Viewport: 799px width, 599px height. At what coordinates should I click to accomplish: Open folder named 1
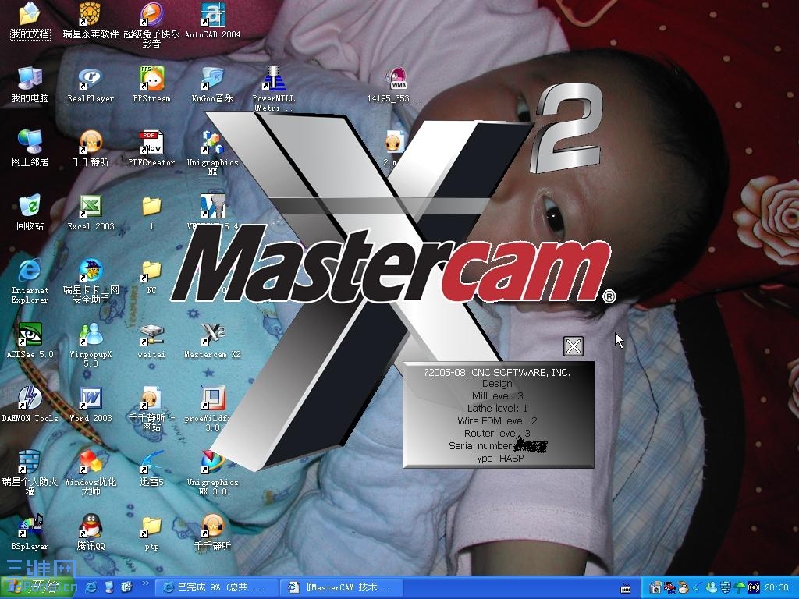tap(151, 213)
